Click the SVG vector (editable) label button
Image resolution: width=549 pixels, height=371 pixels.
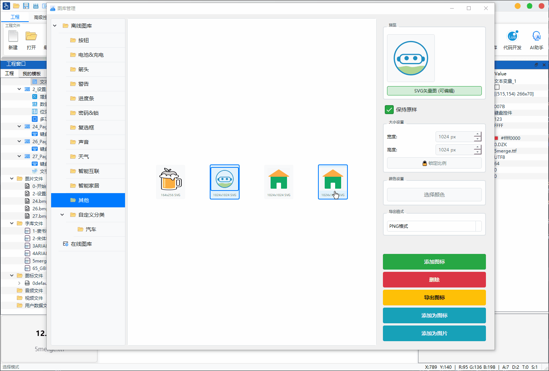point(434,91)
